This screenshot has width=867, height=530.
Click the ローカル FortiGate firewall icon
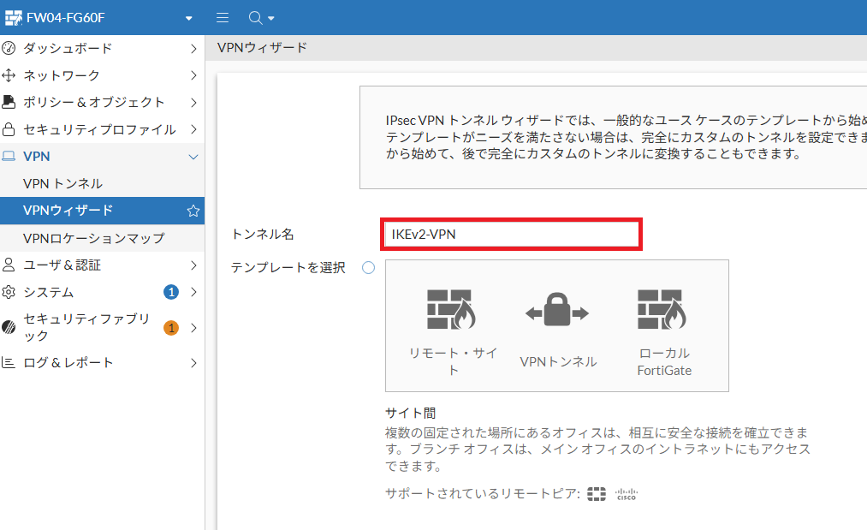(662, 309)
